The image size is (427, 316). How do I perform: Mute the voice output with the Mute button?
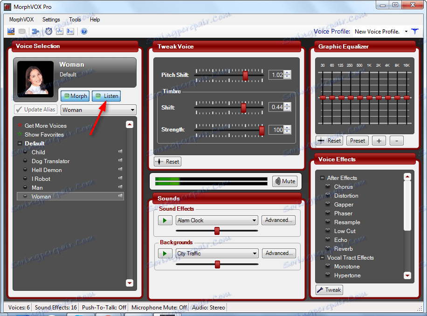point(284,181)
